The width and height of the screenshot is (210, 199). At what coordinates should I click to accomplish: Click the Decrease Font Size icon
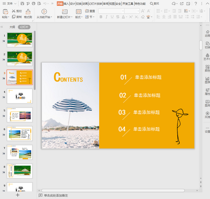[149, 11]
